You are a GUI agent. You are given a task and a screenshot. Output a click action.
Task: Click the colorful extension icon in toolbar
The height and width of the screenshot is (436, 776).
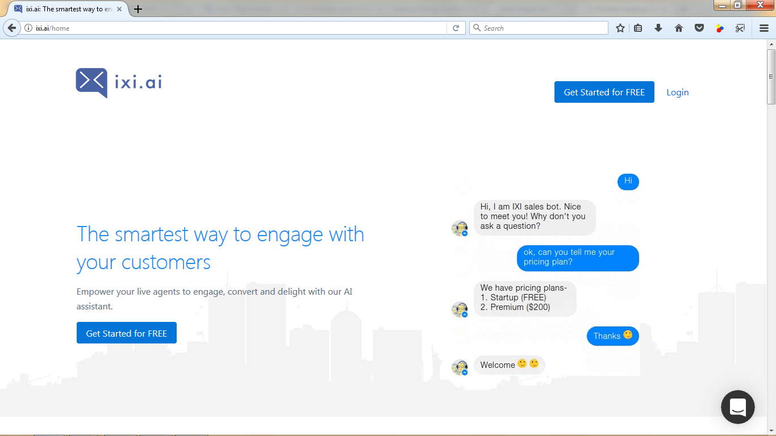click(x=720, y=28)
